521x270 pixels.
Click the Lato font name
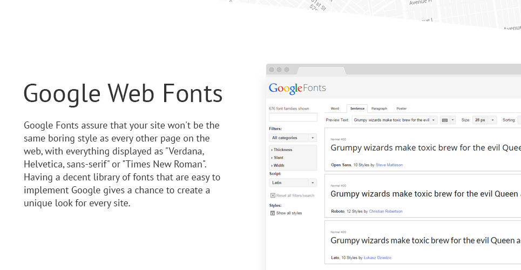(x=335, y=258)
